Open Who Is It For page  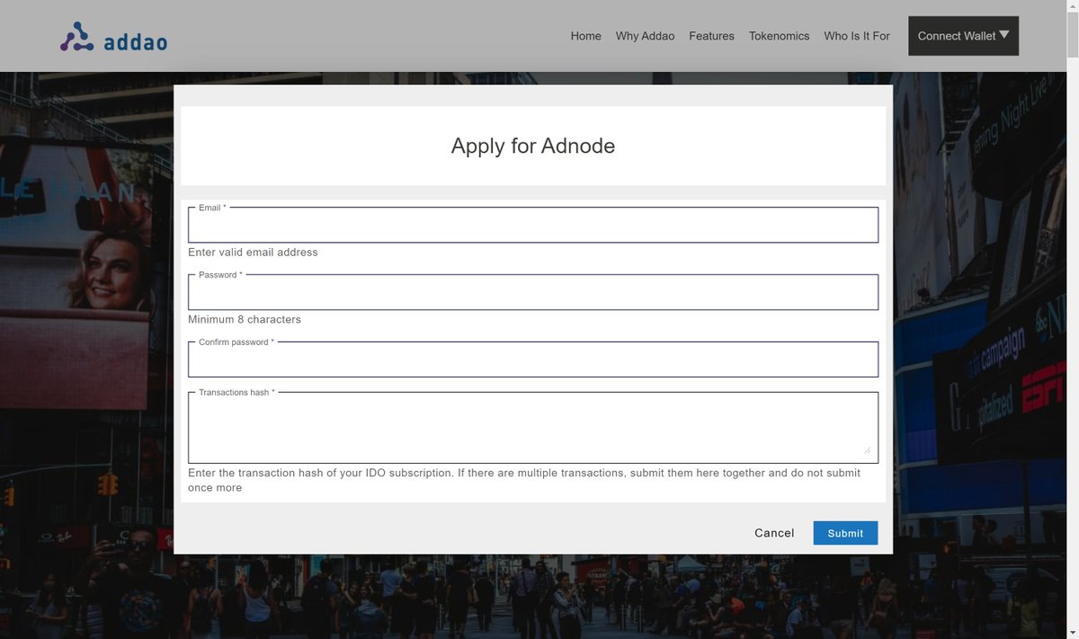click(x=857, y=36)
